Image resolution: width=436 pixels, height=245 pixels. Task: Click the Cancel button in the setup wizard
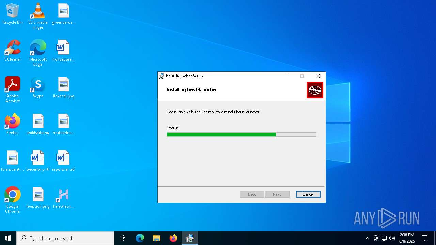308,194
